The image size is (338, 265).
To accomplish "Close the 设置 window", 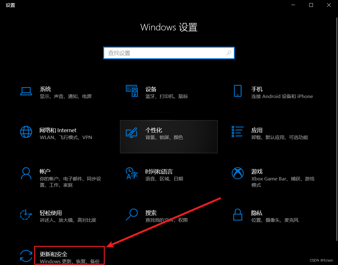I will click(329, 5).
